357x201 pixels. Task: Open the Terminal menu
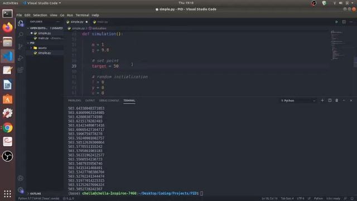coord(83,15)
